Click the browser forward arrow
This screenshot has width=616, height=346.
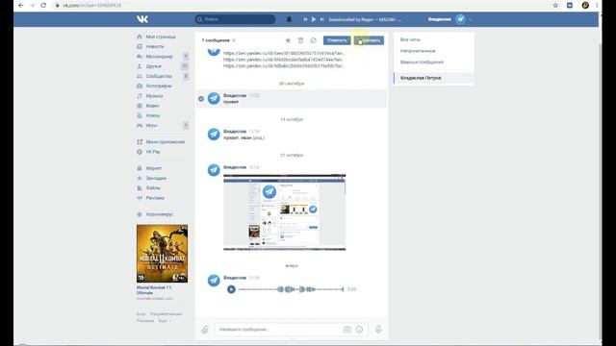[32, 5]
